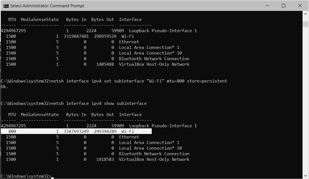Viewport: 309px width, 179px height.
Task: Click the "Select Administrator: Command Prompt" title text
Action: (x=47, y=6)
